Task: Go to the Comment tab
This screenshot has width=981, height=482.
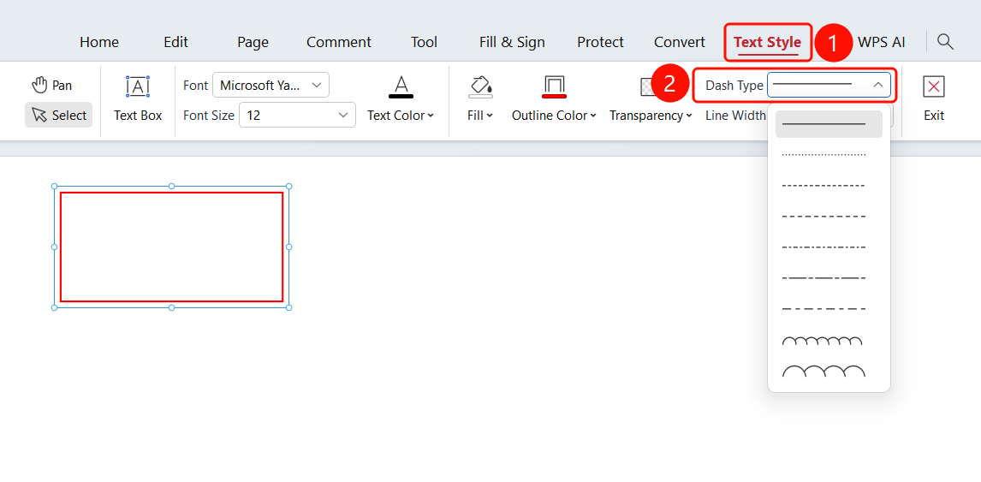Action: click(x=338, y=42)
